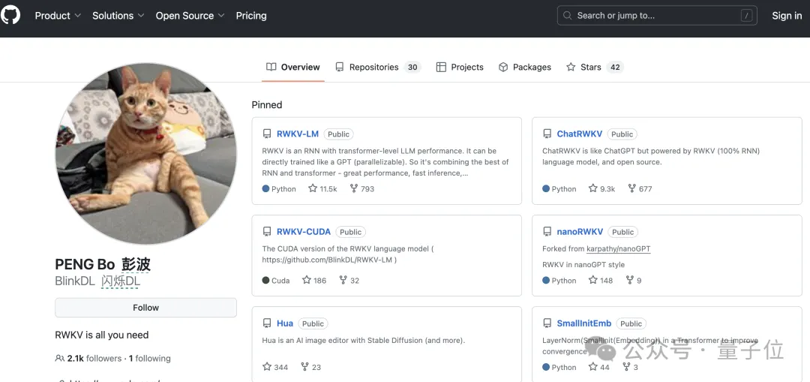Click the cat profile avatar picture
The width and height of the screenshot is (810, 382).
(145, 154)
